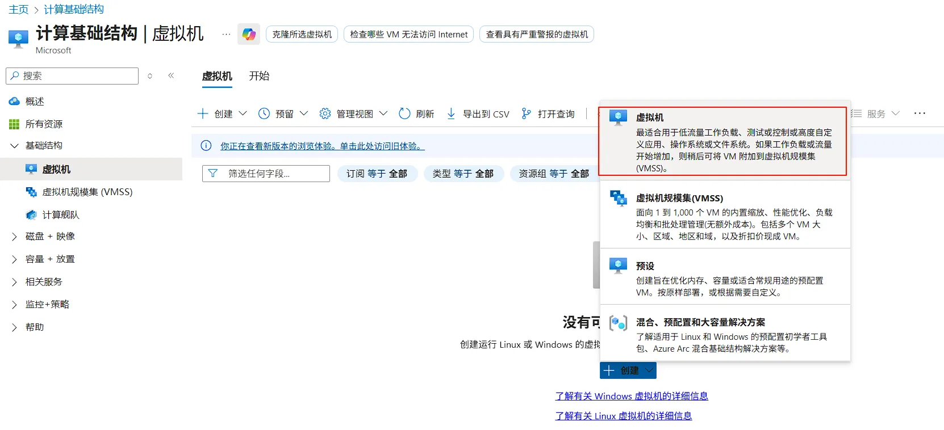Expand the Create (创建) toolbar dropdown
This screenshot has width=944, height=430.
click(x=223, y=114)
